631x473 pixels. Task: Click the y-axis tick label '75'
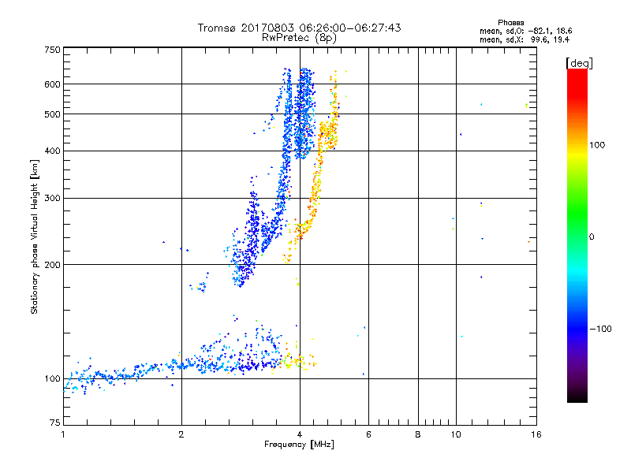coord(55,423)
